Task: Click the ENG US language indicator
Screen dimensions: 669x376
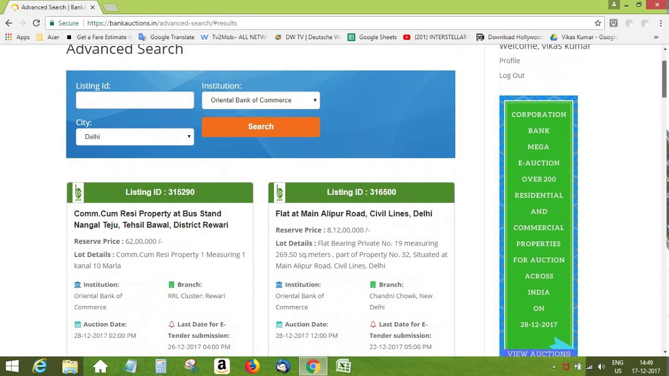Action: (x=618, y=367)
